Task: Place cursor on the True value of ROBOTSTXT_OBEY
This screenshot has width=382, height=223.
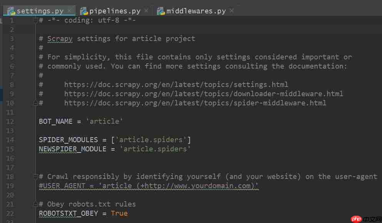Action: [119, 213]
